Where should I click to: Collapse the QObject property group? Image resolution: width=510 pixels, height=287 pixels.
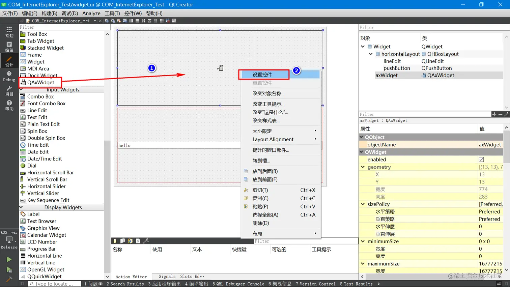pos(362,137)
